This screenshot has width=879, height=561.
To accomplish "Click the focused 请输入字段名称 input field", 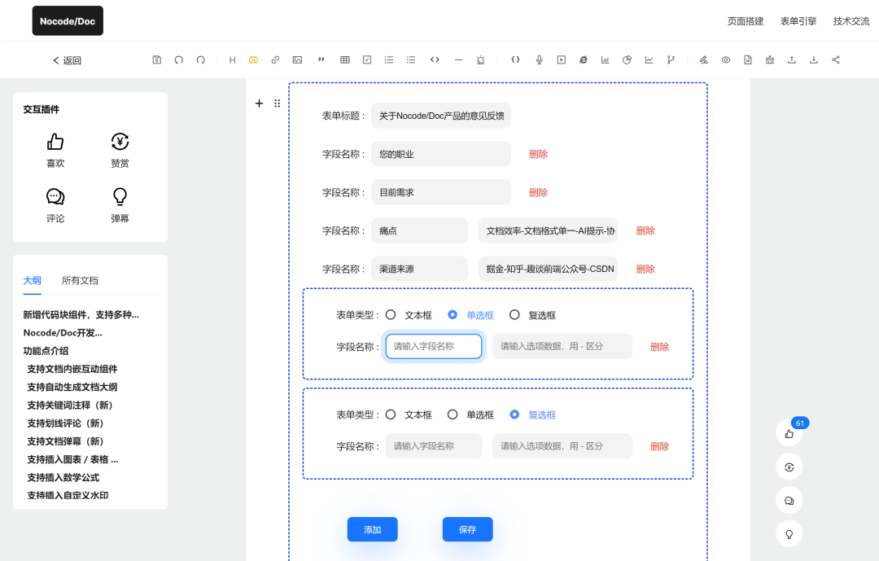I will click(x=434, y=346).
